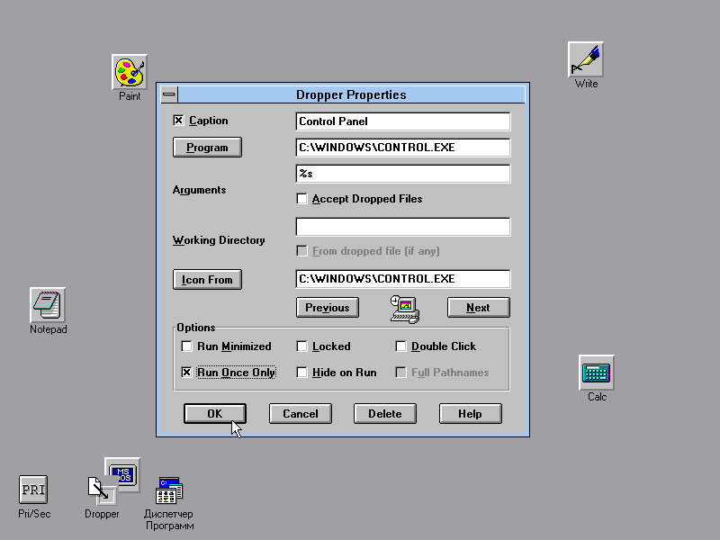Viewport: 720px width, 540px height.
Task: Select the Calc calculator icon
Action: click(x=597, y=373)
